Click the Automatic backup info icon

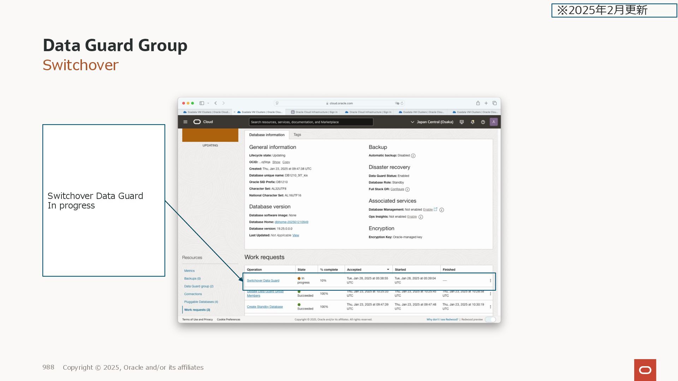pos(413,156)
